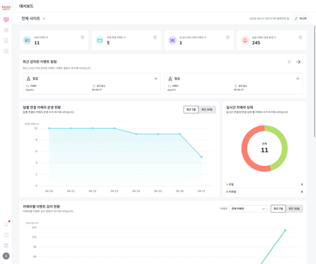Image resolution: width=316 pixels, height=264 pixels.
Task: Open the document report icon in sidebar
Action: coord(6,41)
